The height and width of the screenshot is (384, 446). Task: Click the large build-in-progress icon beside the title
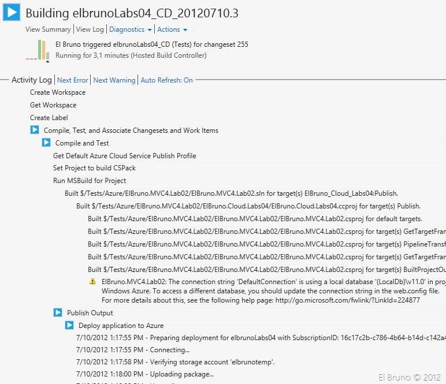[12, 13]
